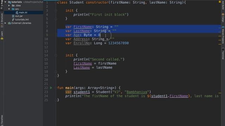
Task: Click the .idea folder icon
Action: click(13, 6)
